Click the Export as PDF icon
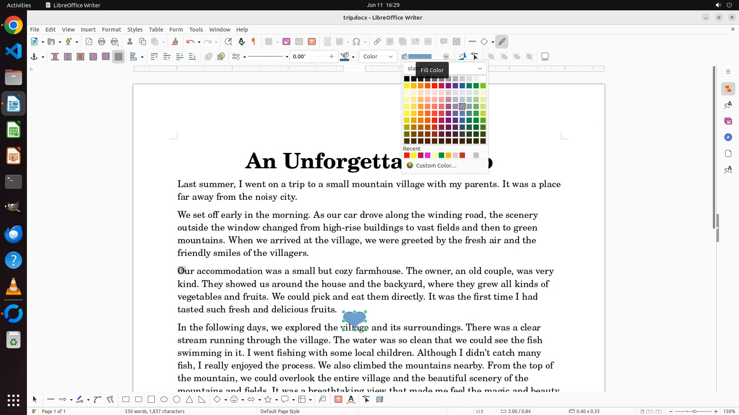This screenshot has width=739, height=415. (x=89, y=41)
